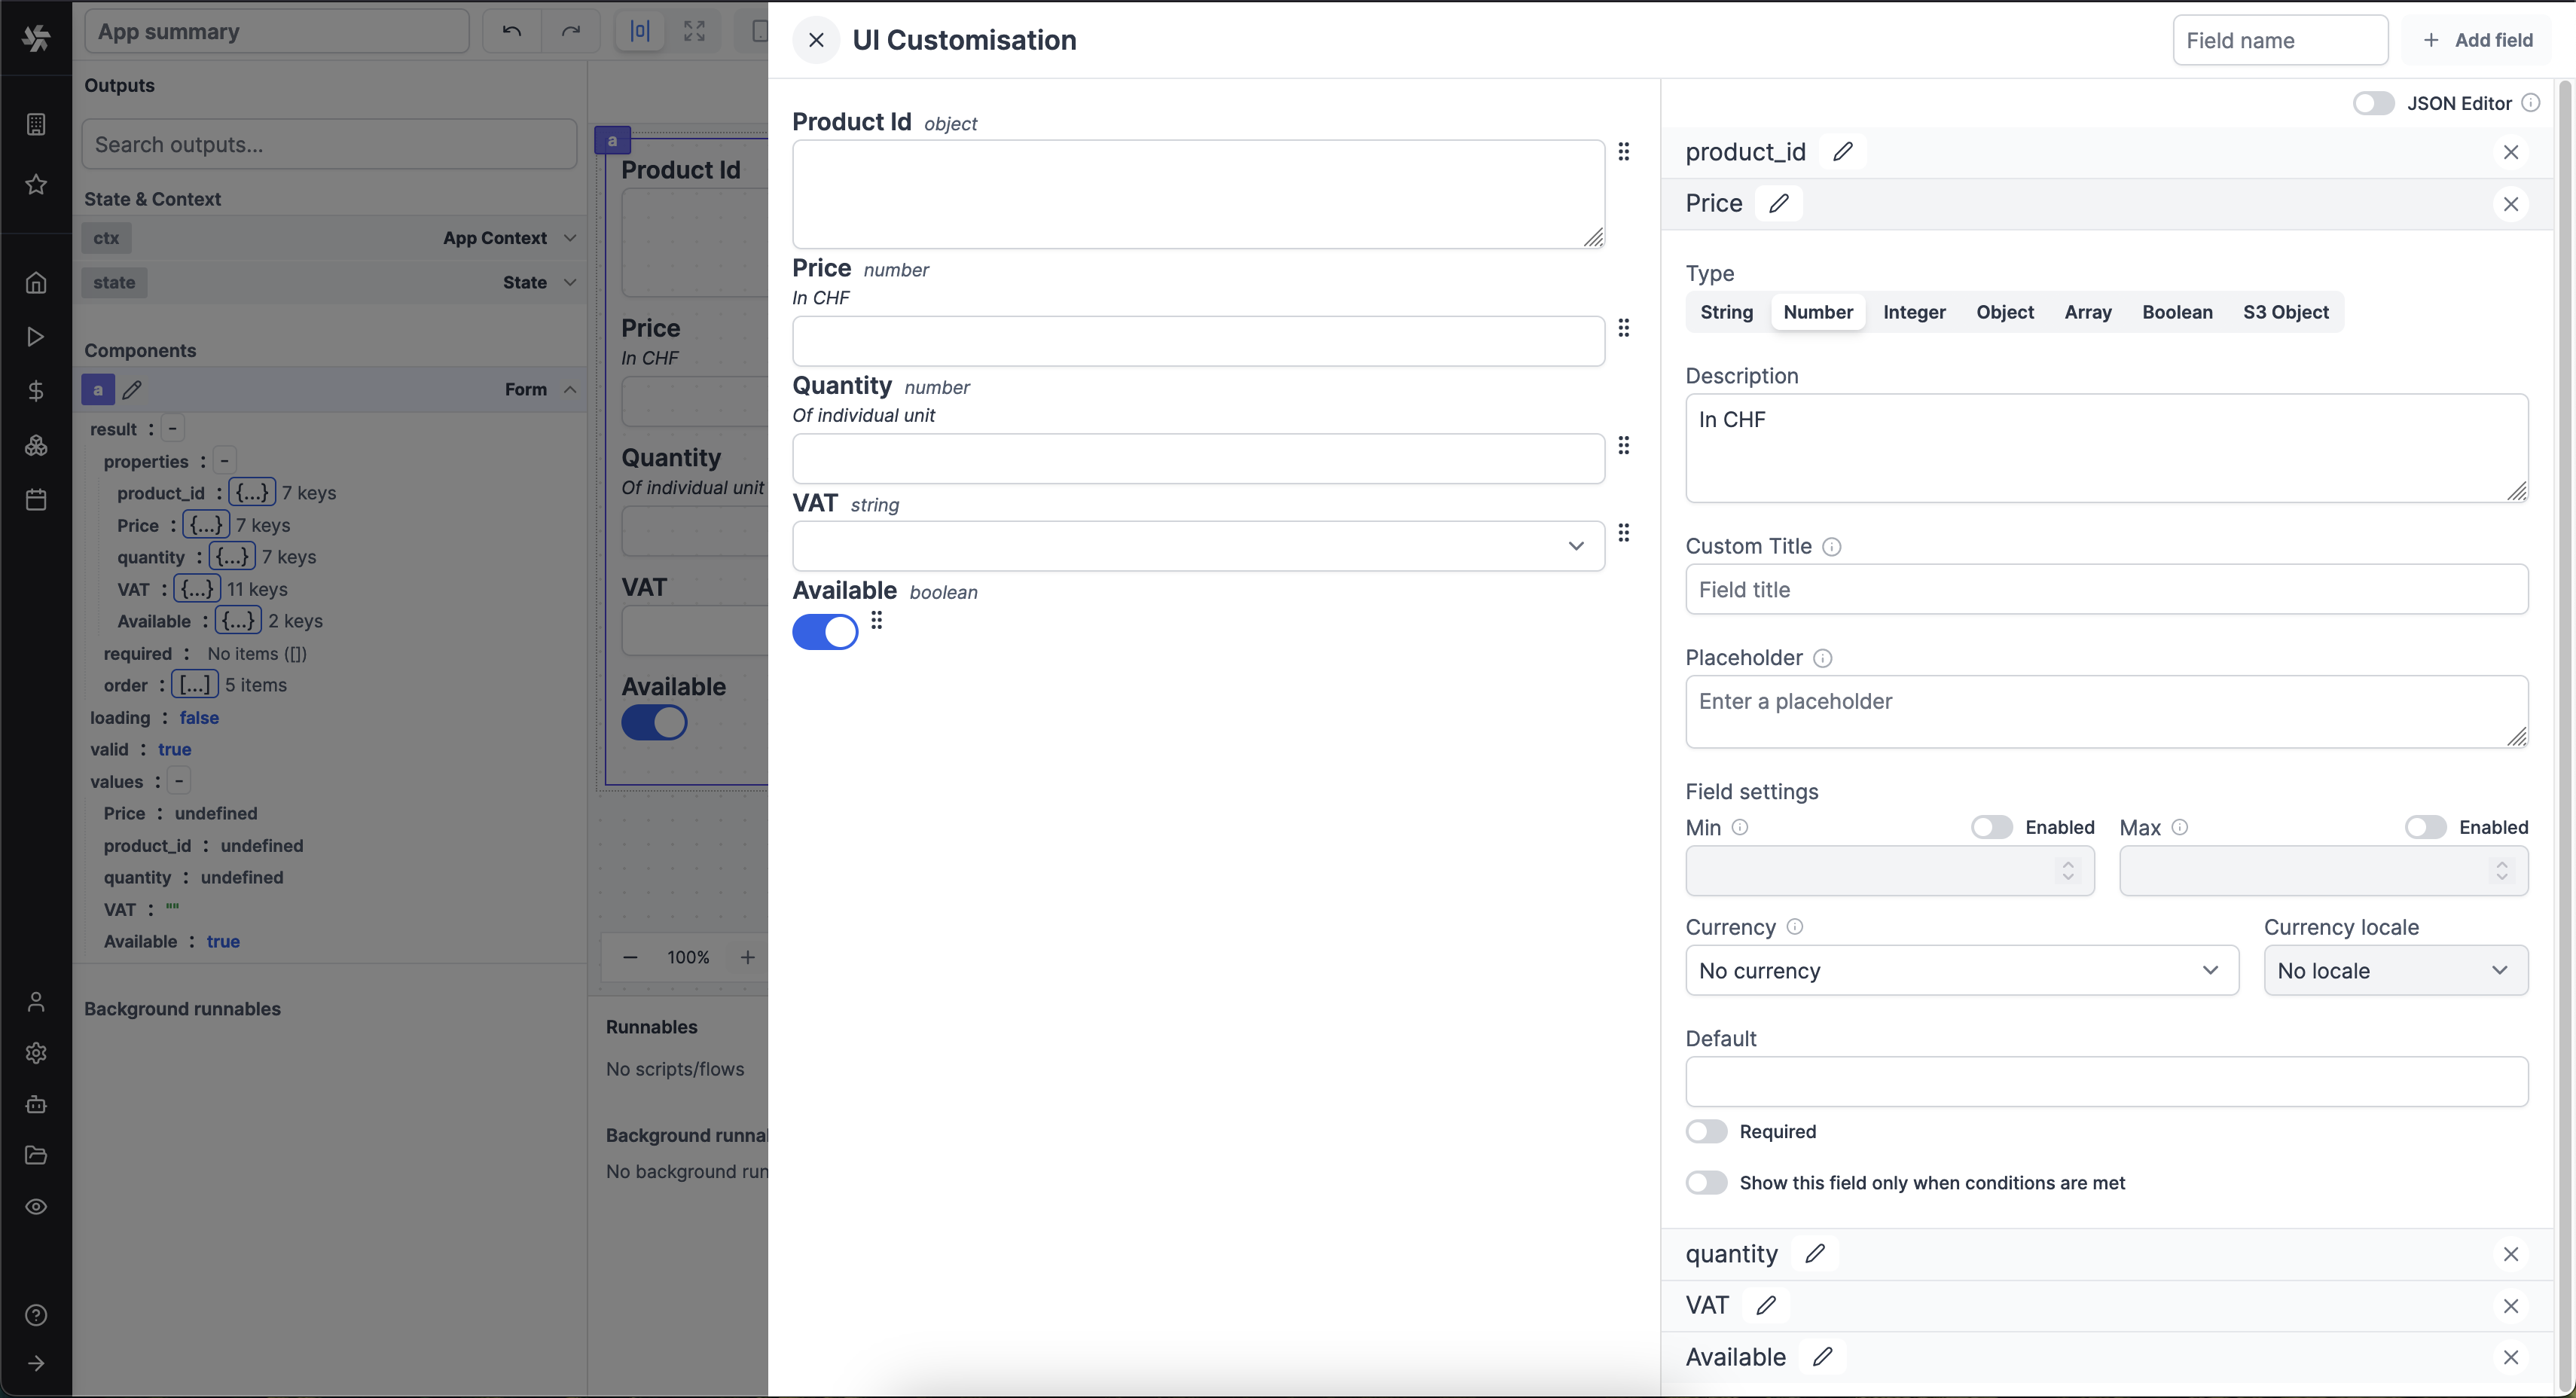Open the Folders icon in sidebar

coord(36,1155)
